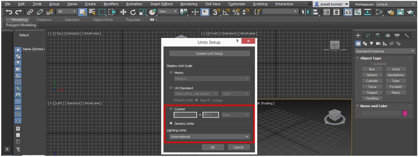Open the Modifiers menu
The height and width of the screenshot is (157, 418).
click(111, 4)
